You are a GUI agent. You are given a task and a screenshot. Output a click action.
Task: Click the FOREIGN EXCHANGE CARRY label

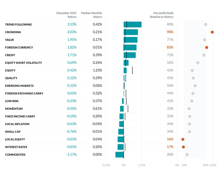point(24,93)
